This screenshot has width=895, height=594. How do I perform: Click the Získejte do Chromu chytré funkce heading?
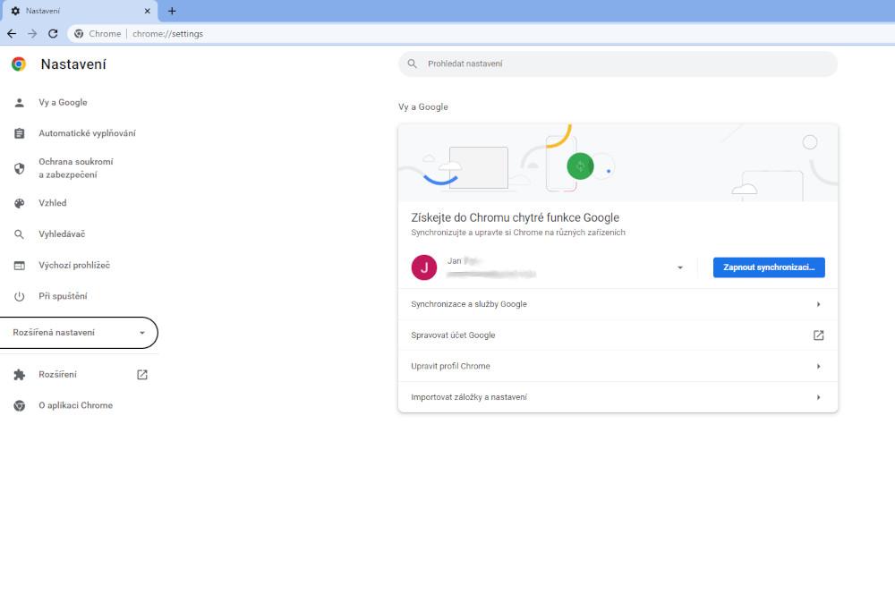515,217
